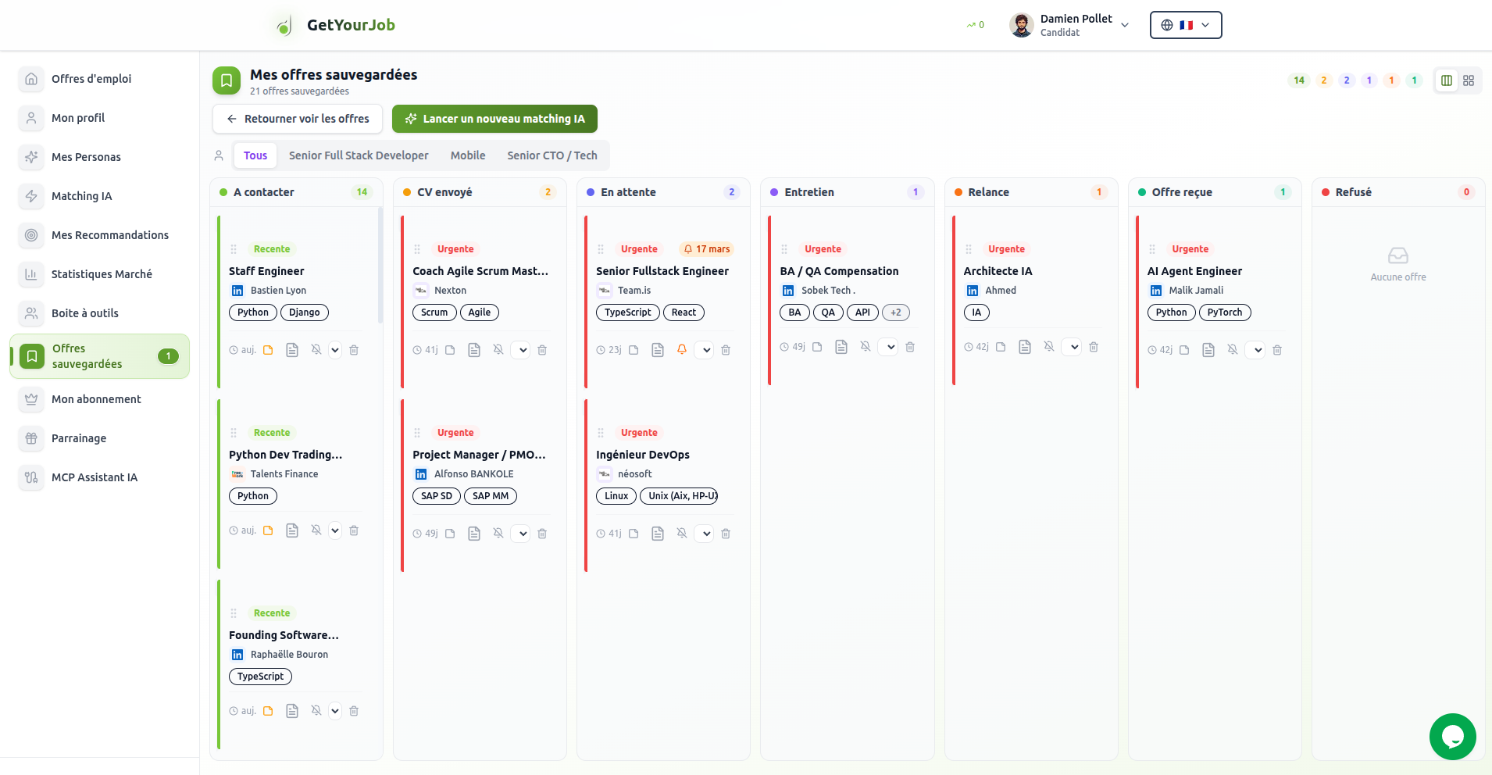Image resolution: width=1492 pixels, height=775 pixels.
Task: Open Boite à outils section
Action: pos(99,313)
